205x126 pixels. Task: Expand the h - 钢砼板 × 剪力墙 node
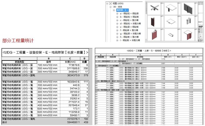[x=117, y=37]
